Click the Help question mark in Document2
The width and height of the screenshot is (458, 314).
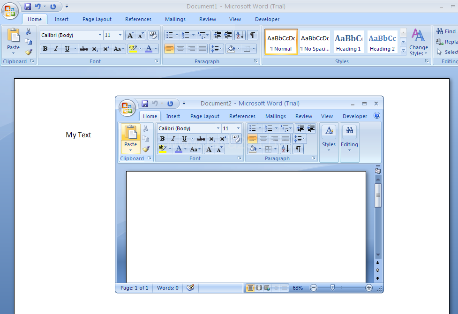377,116
